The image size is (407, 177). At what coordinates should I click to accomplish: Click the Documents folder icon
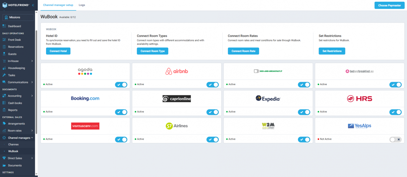click(x=4, y=165)
